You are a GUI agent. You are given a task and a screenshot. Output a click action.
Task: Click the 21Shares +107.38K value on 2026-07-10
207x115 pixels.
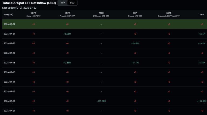pos(101,101)
